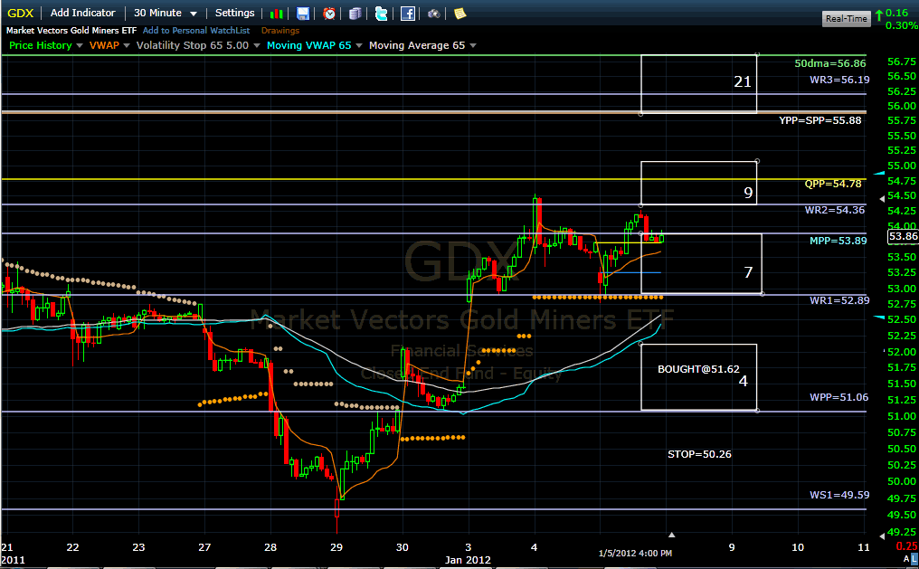
Task: Select the BOUGHT@51.62 text annotation
Action: pos(698,369)
